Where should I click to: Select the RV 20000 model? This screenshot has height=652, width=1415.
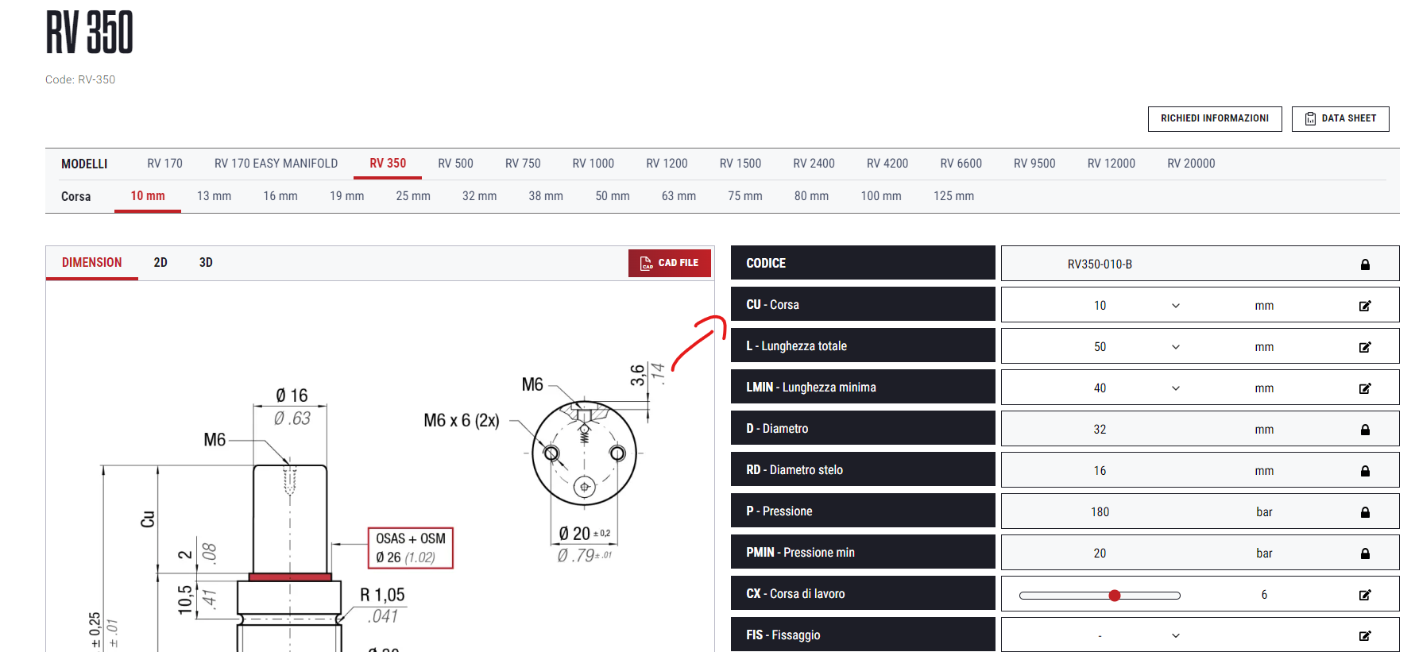coord(1191,164)
